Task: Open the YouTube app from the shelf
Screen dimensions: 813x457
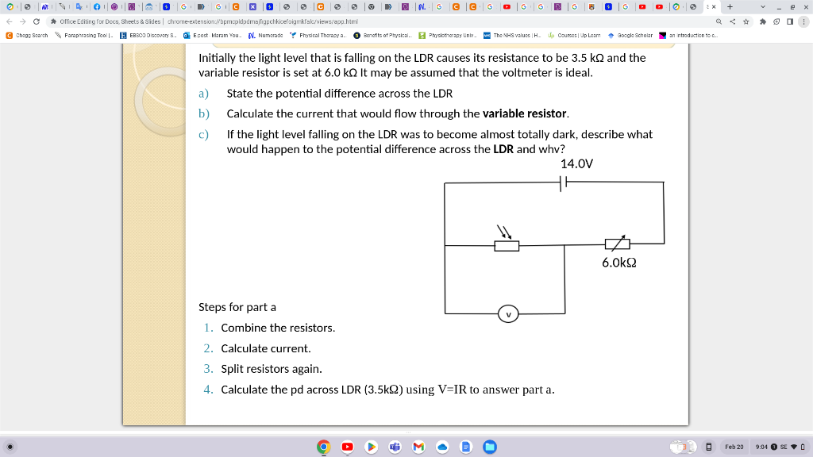Action: (x=347, y=447)
